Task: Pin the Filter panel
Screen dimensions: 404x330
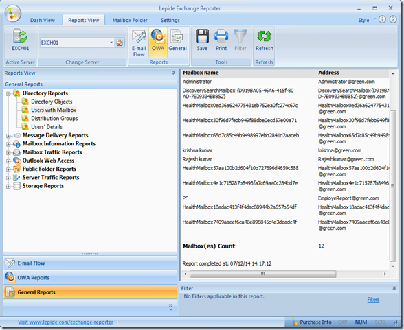Action: (394, 288)
